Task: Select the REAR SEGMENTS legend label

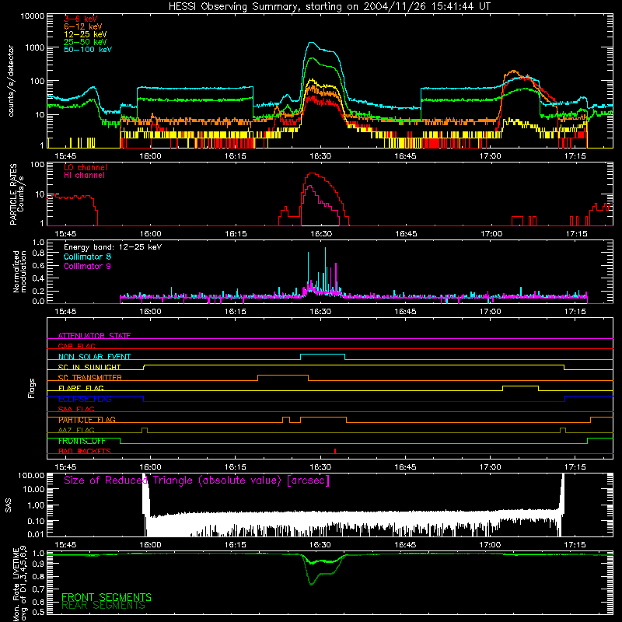Action: pos(103,606)
